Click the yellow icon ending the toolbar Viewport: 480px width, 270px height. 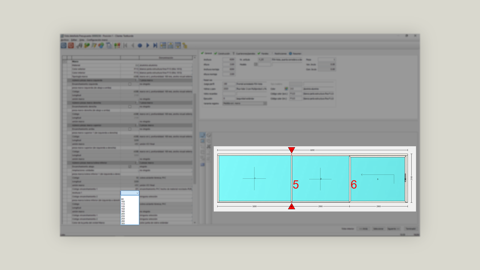[185, 45]
